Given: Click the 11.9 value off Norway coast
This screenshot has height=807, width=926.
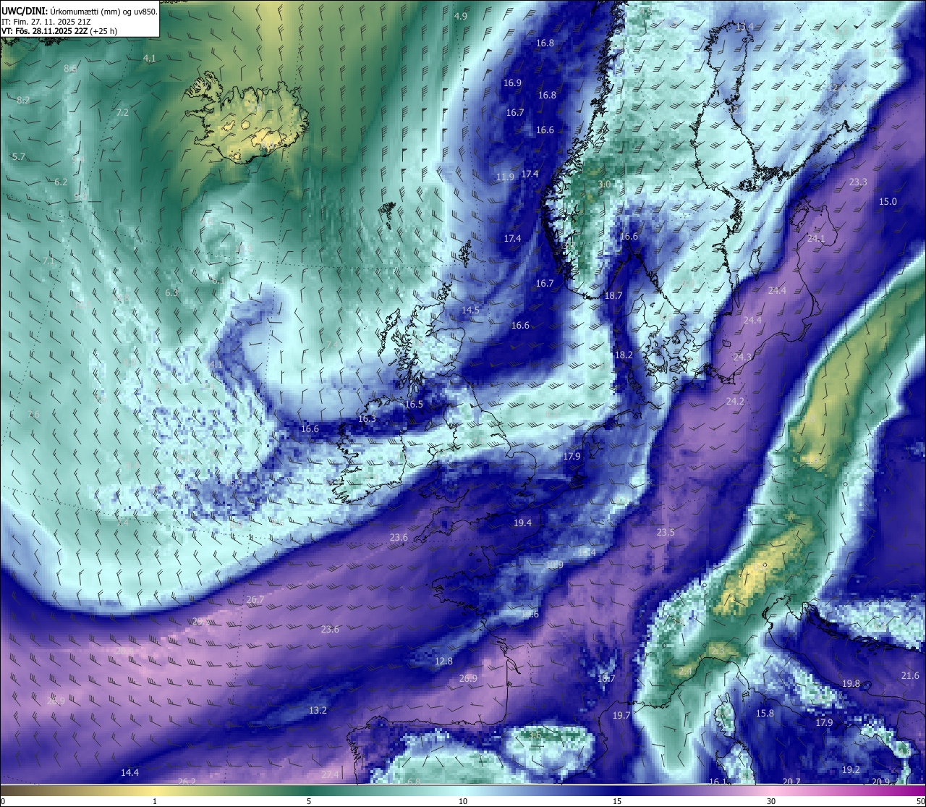Looking at the screenshot, I should pos(505,177).
